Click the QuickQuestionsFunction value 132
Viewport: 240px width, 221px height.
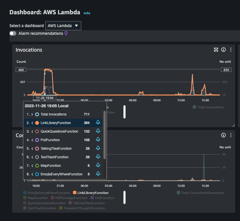pyautogui.click(x=87, y=131)
